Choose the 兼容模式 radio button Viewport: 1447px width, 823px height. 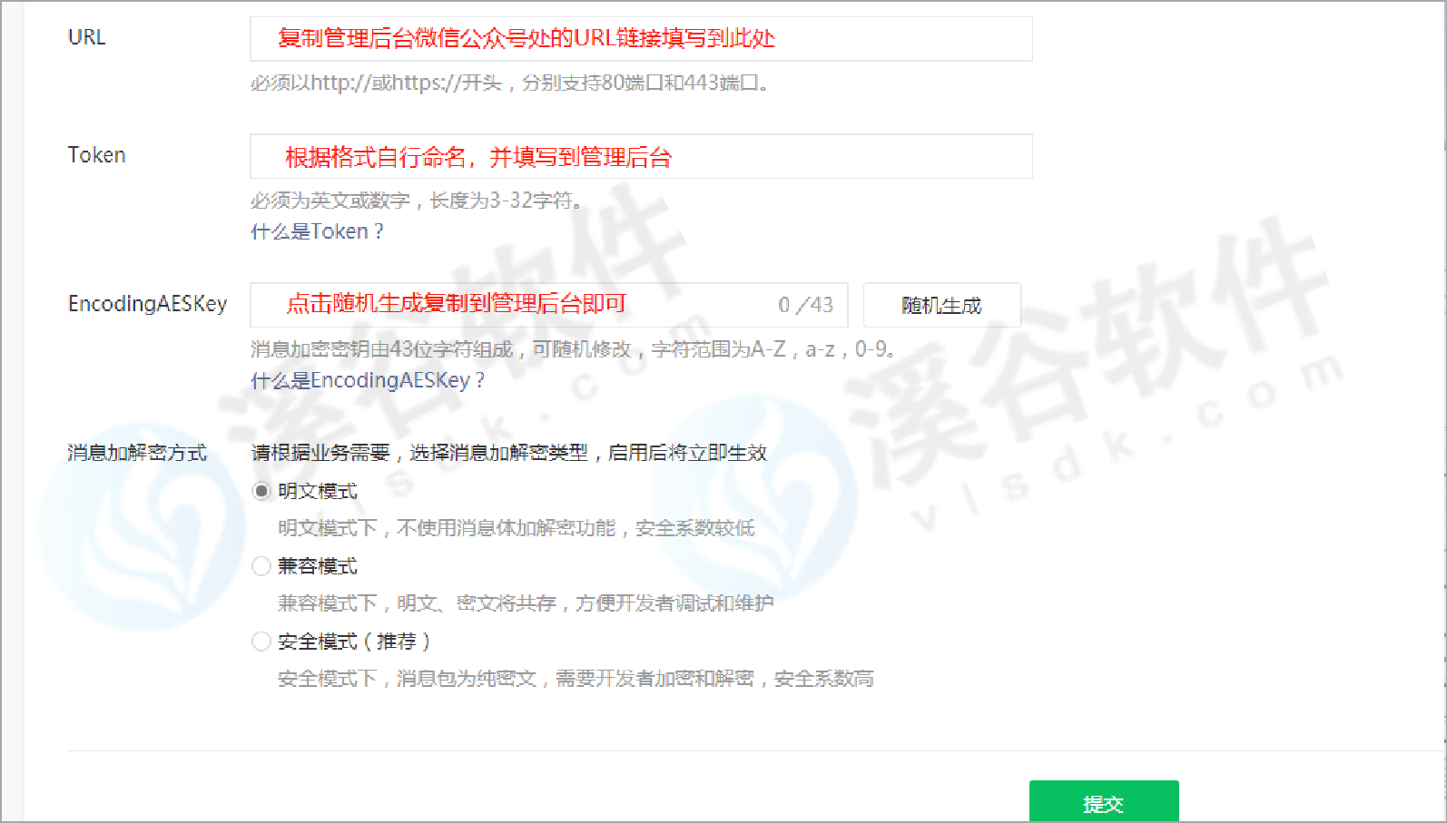tap(261, 566)
